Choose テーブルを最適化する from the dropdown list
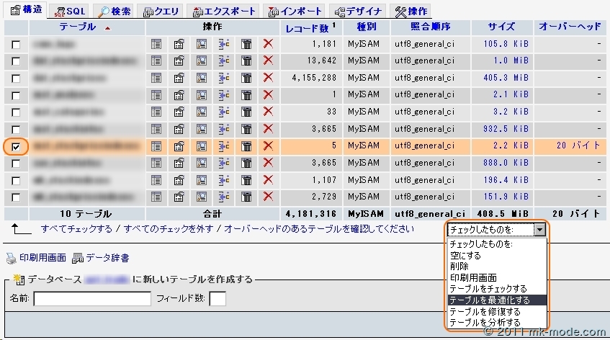The image size is (610, 340). [490, 300]
